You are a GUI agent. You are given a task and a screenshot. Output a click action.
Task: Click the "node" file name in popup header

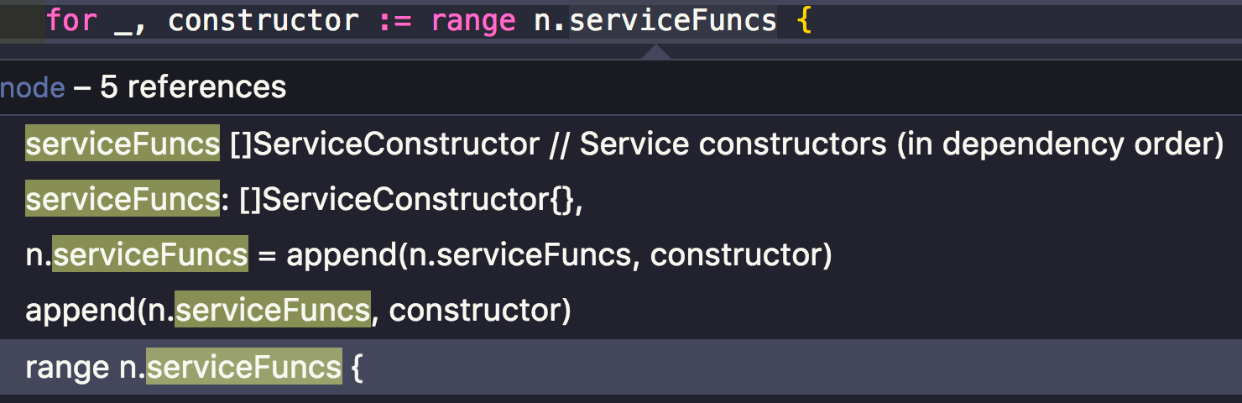(x=32, y=86)
